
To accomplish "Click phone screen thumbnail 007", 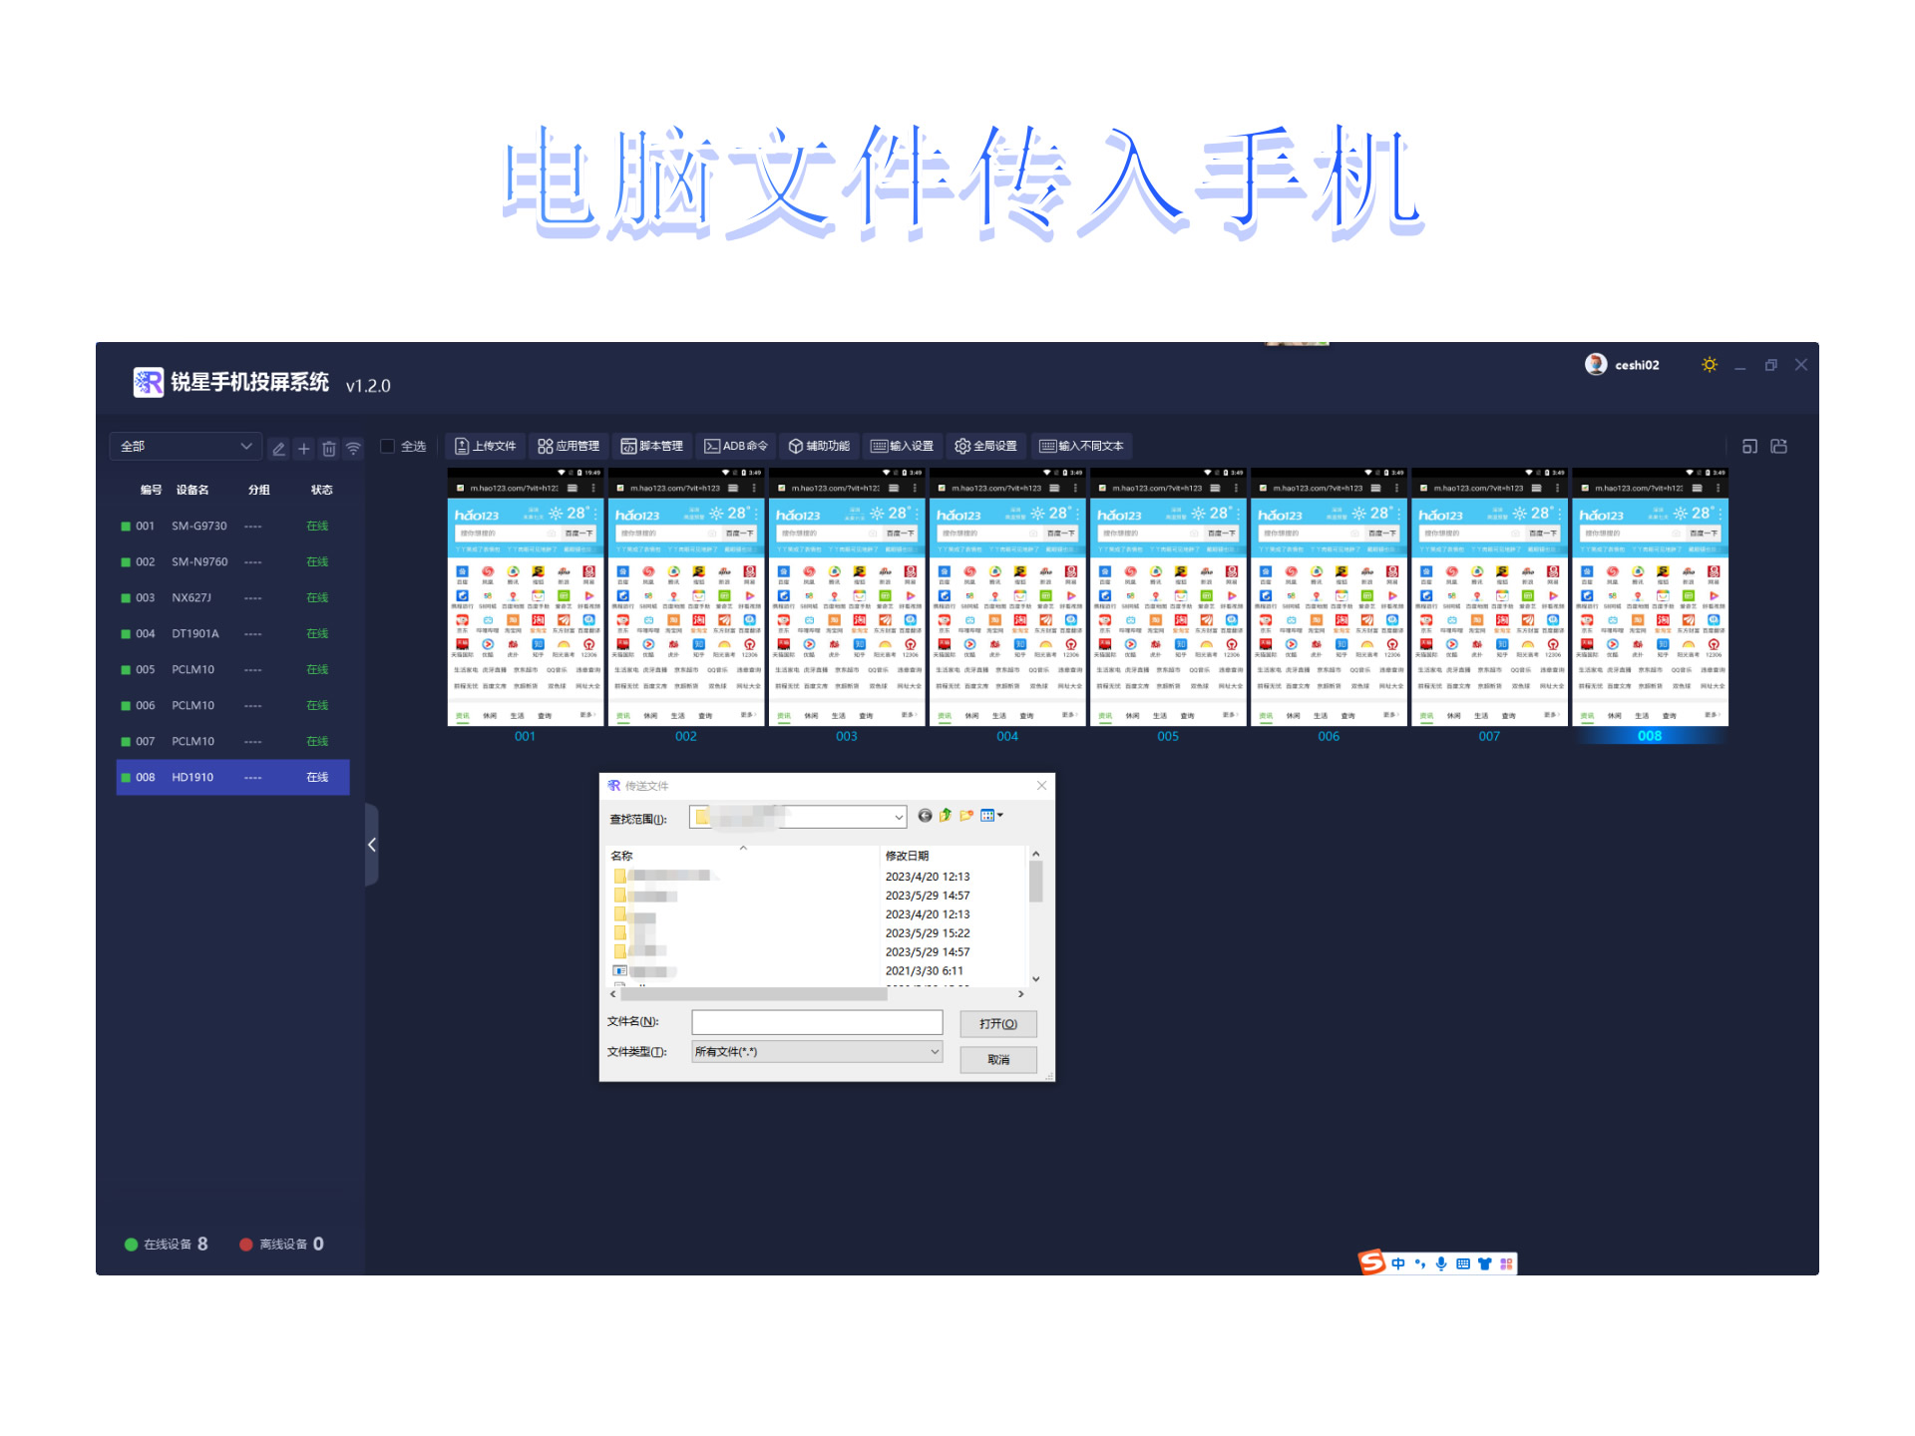I will pyautogui.click(x=1489, y=596).
